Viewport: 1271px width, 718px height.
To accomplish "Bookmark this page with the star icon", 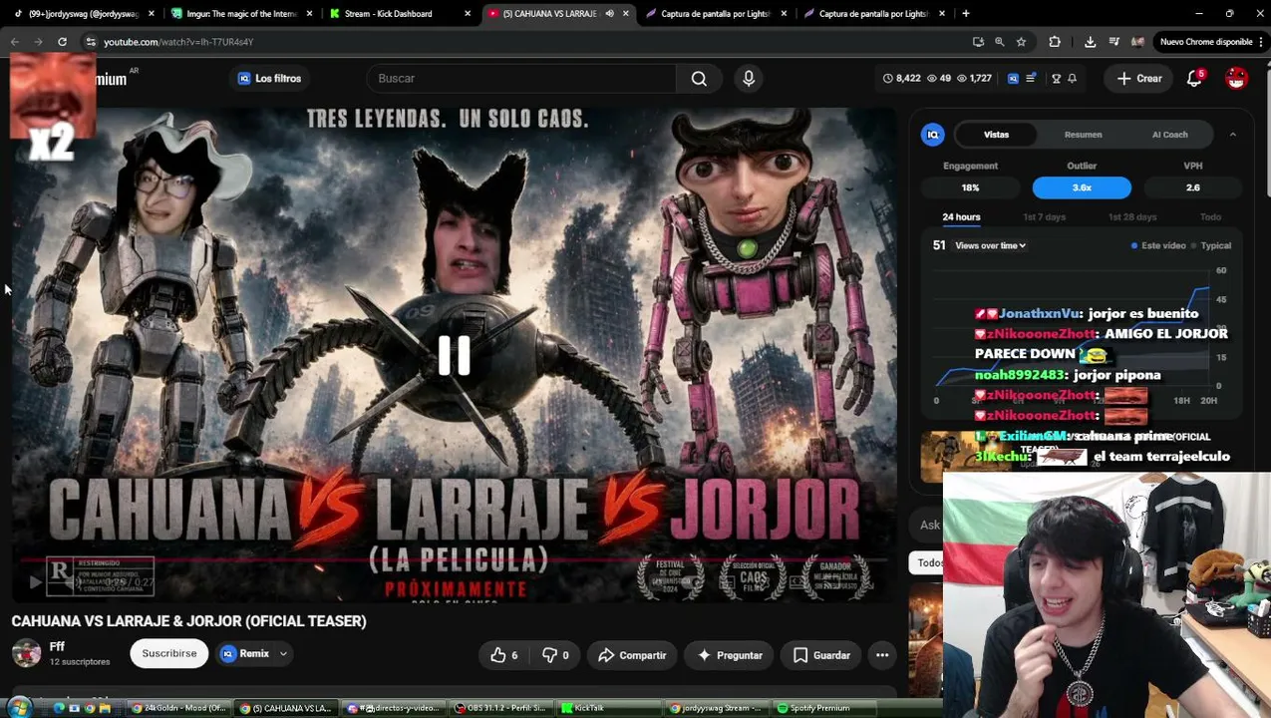I will (1021, 42).
